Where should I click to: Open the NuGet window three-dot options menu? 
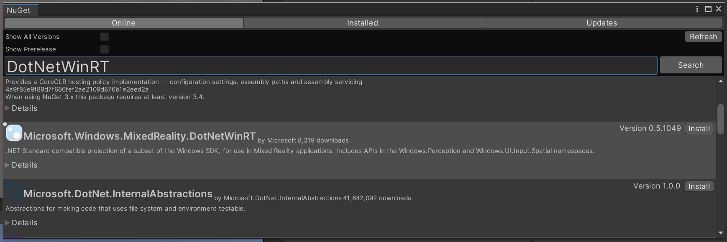[x=697, y=9]
